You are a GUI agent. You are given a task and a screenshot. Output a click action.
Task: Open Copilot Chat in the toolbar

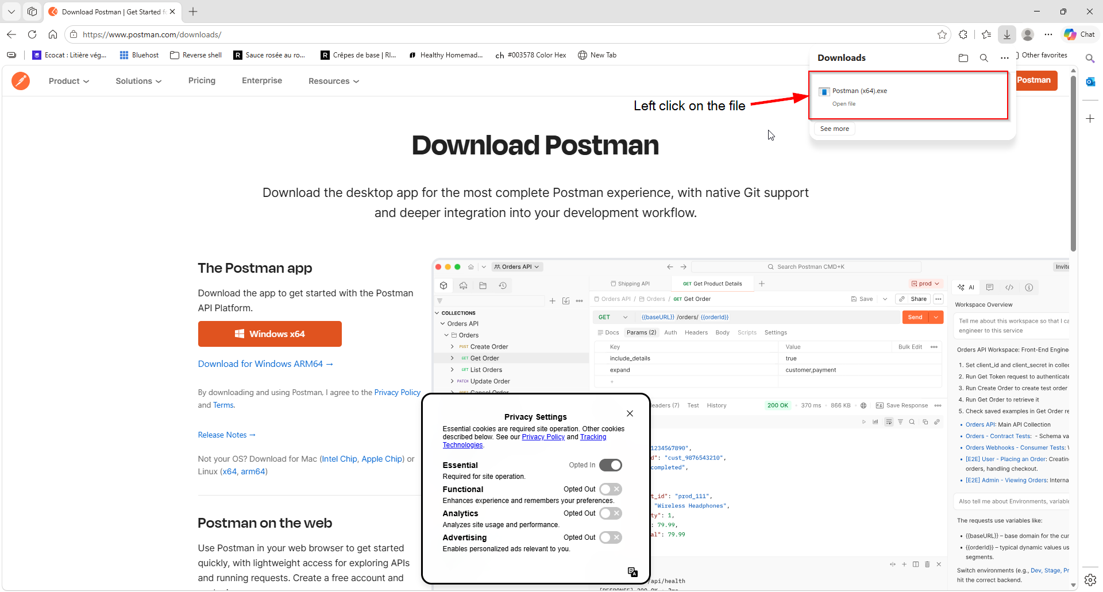(1079, 34)
